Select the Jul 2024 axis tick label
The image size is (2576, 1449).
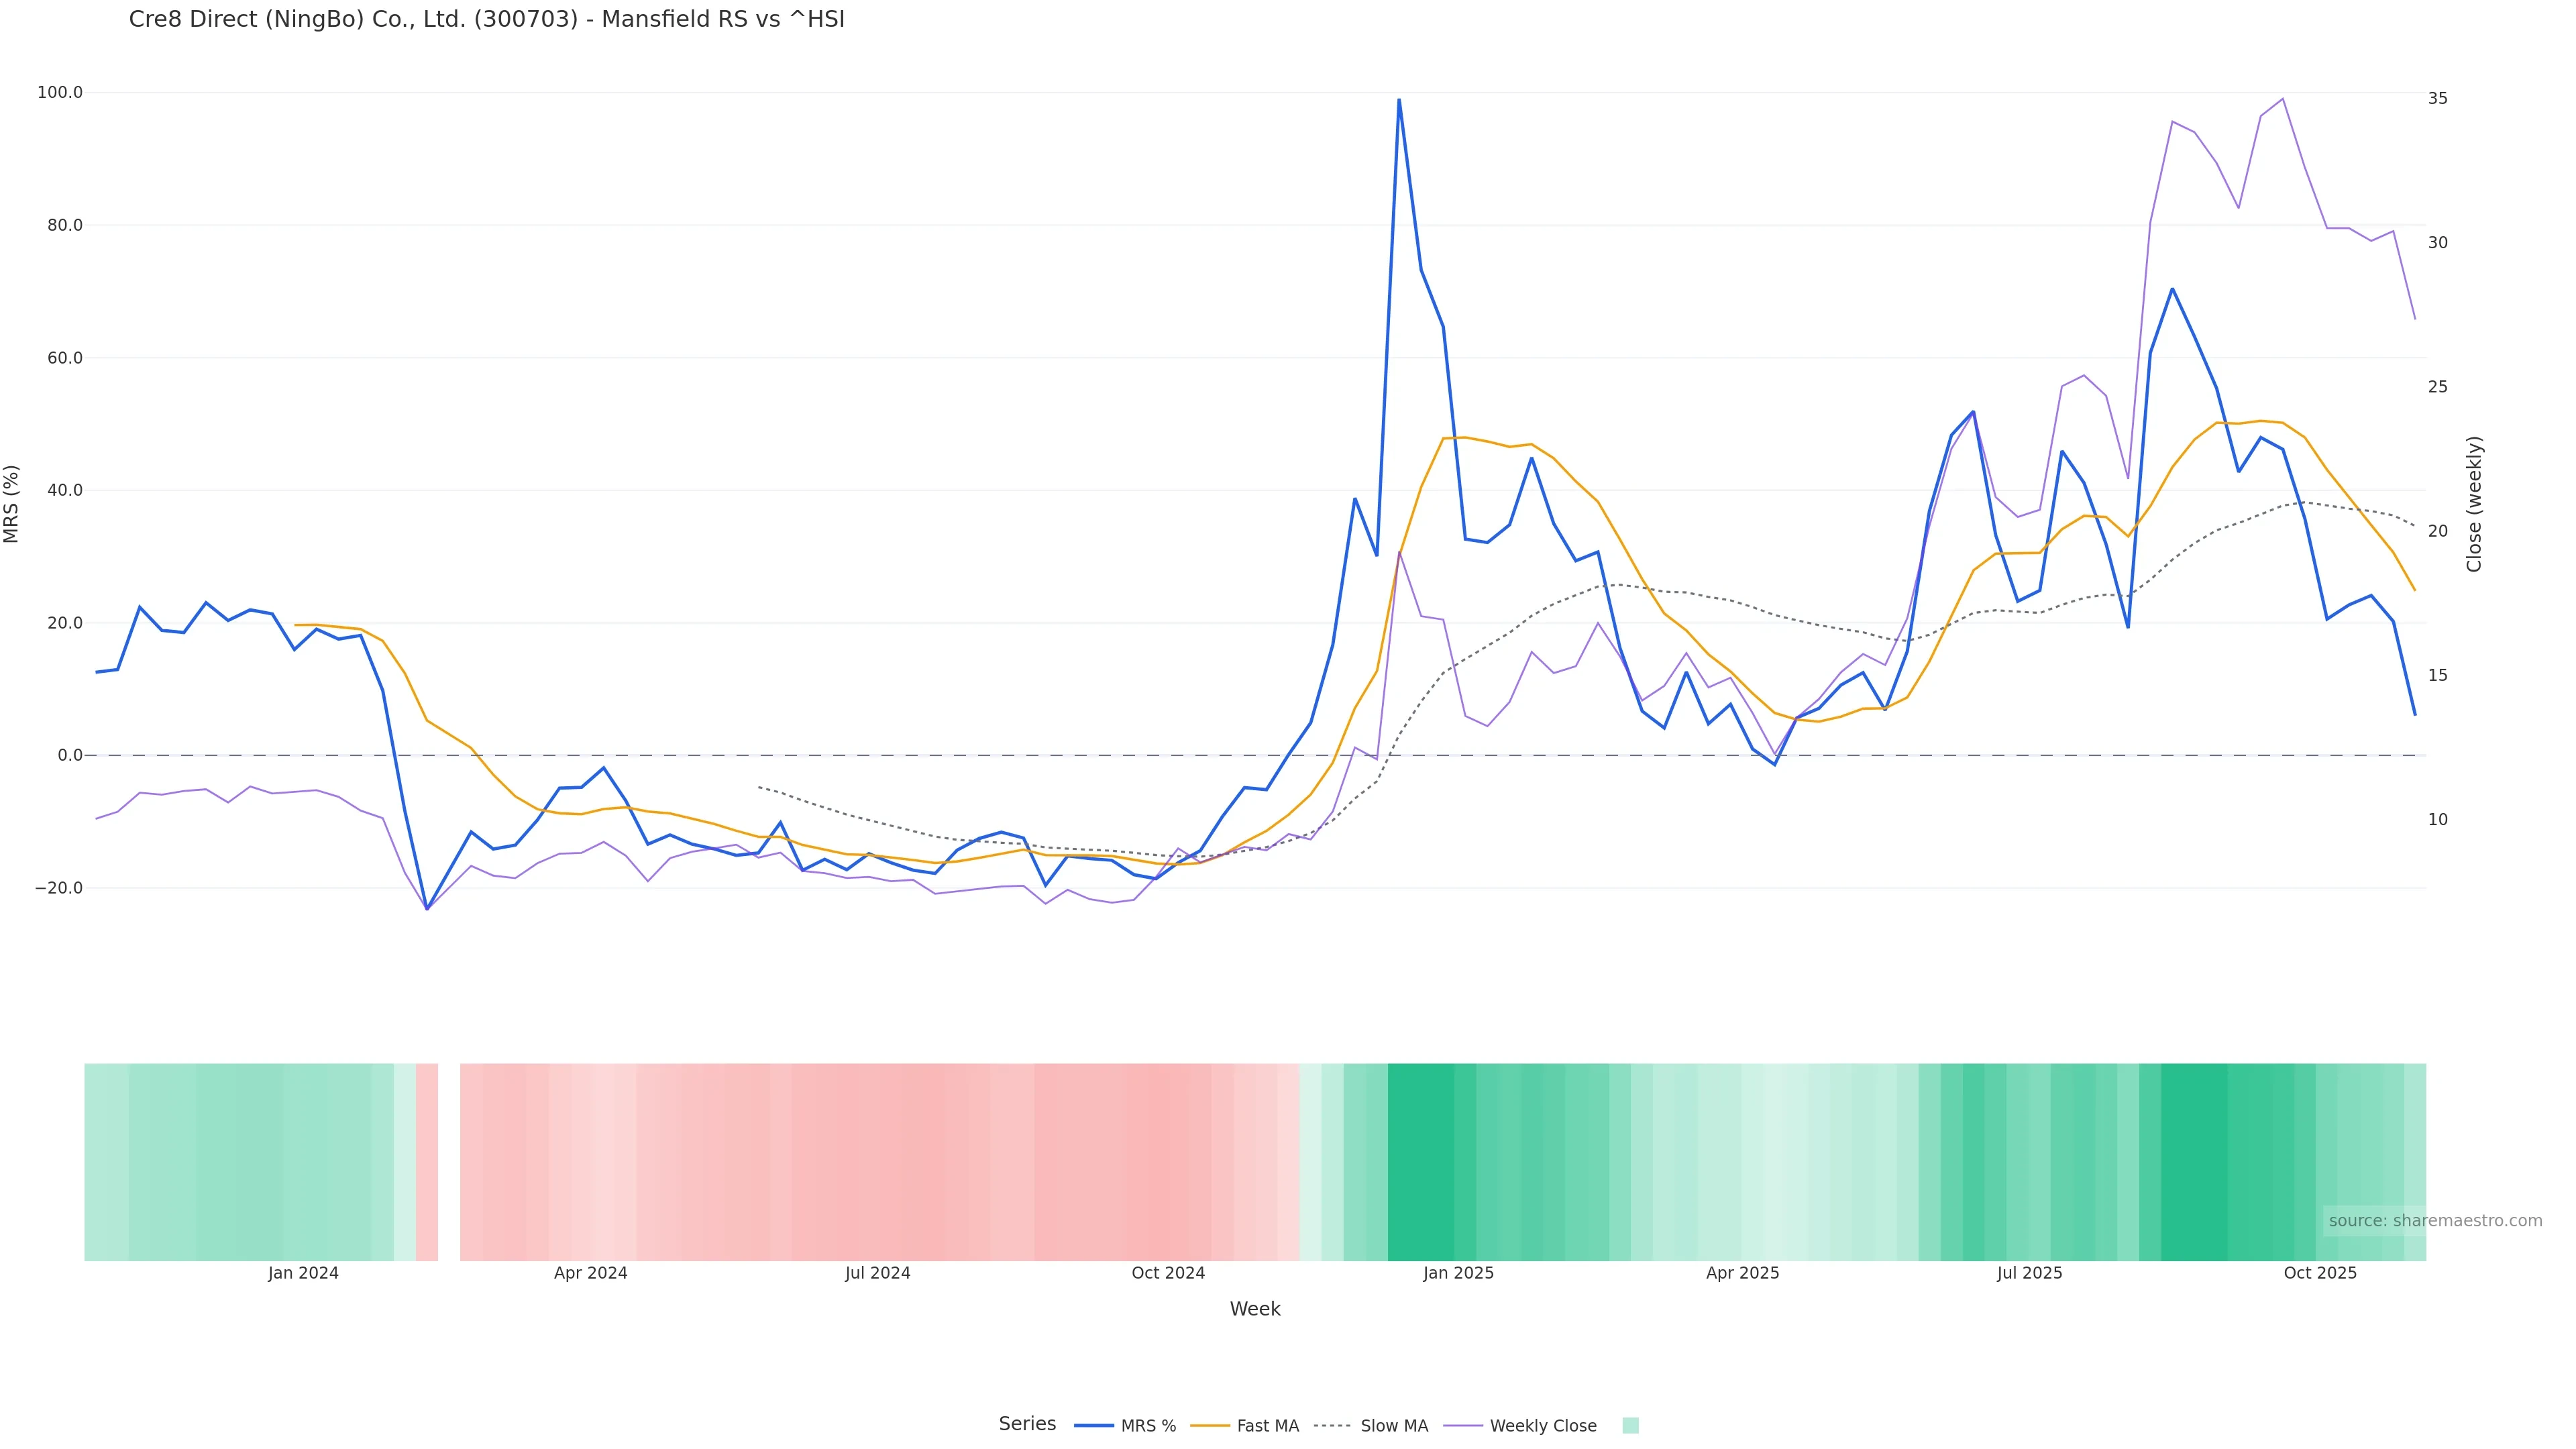click(x=877, y=1273)
